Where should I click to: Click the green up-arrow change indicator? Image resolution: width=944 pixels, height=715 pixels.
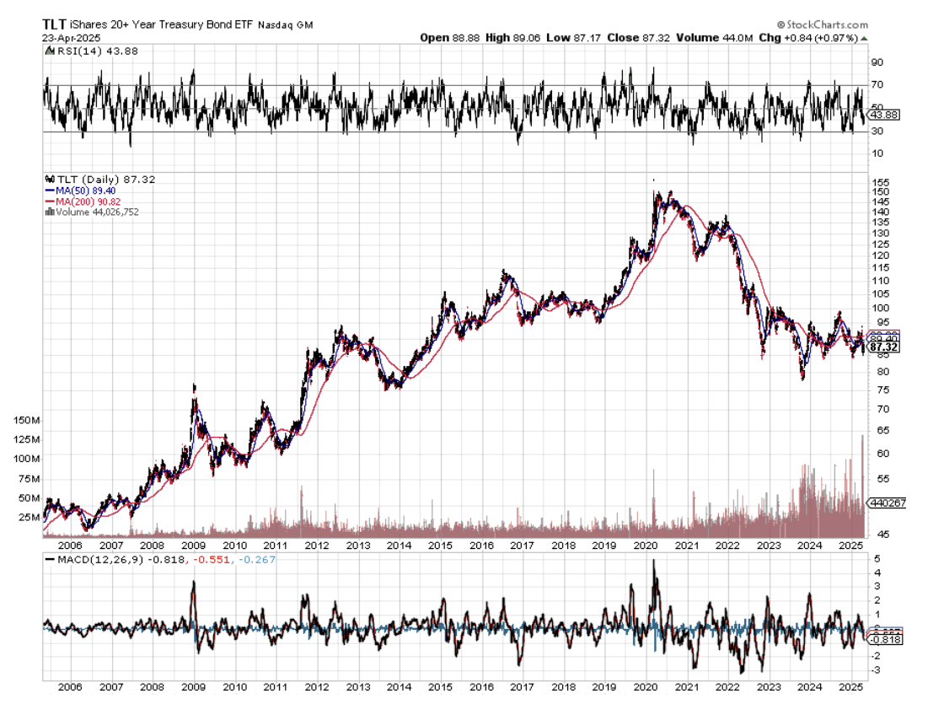[x=864, y=39]
